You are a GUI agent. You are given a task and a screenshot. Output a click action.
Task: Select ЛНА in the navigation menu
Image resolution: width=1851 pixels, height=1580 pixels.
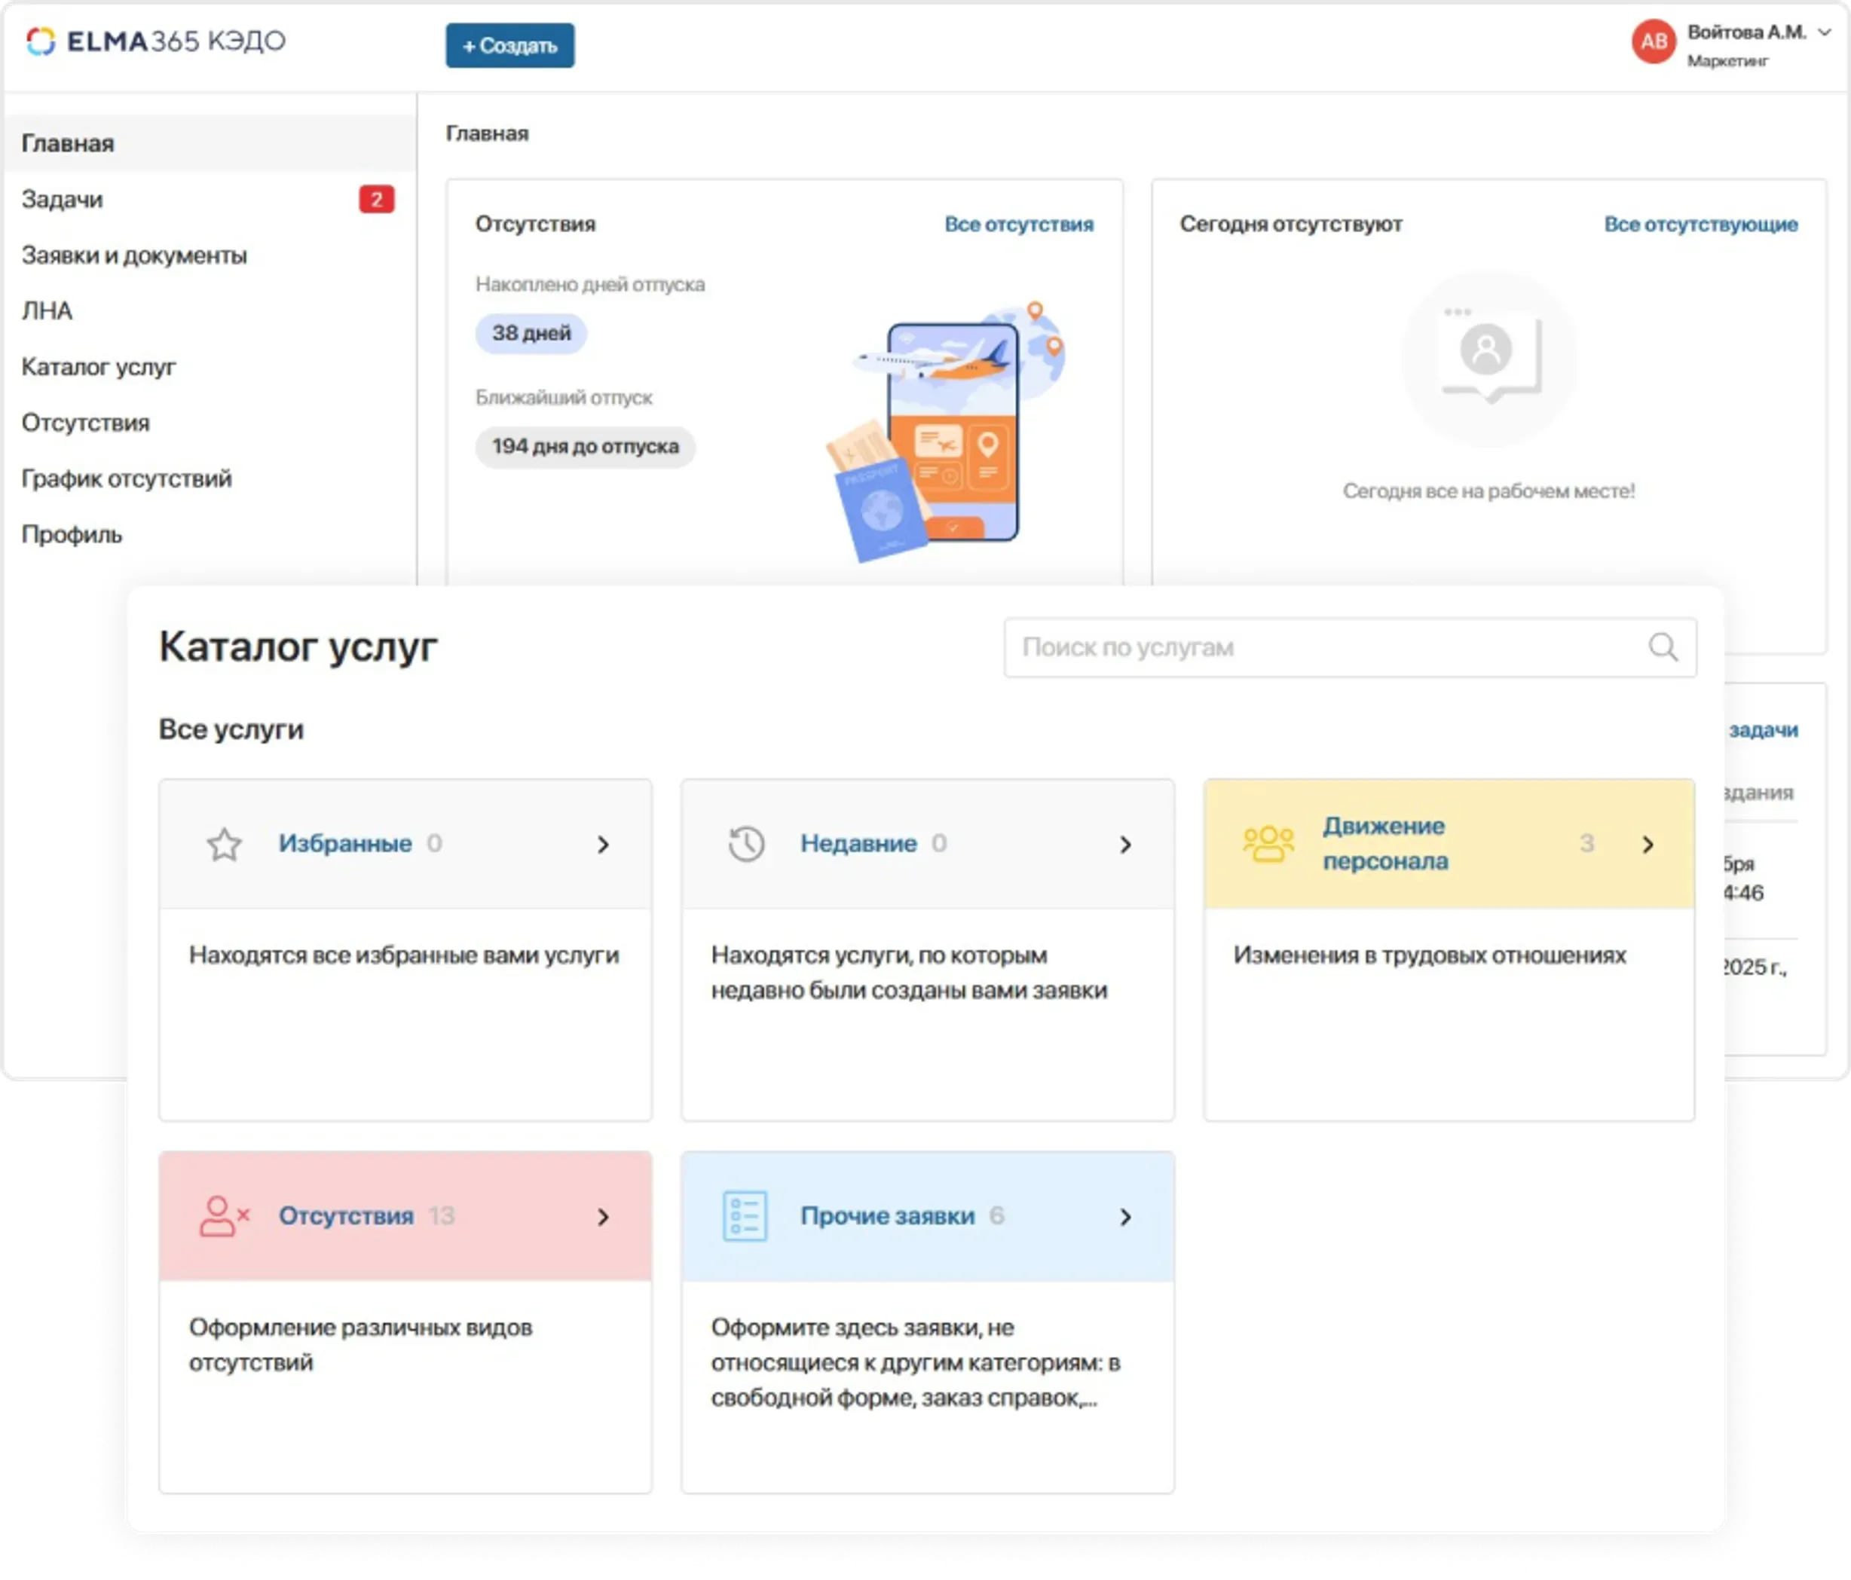47,311
